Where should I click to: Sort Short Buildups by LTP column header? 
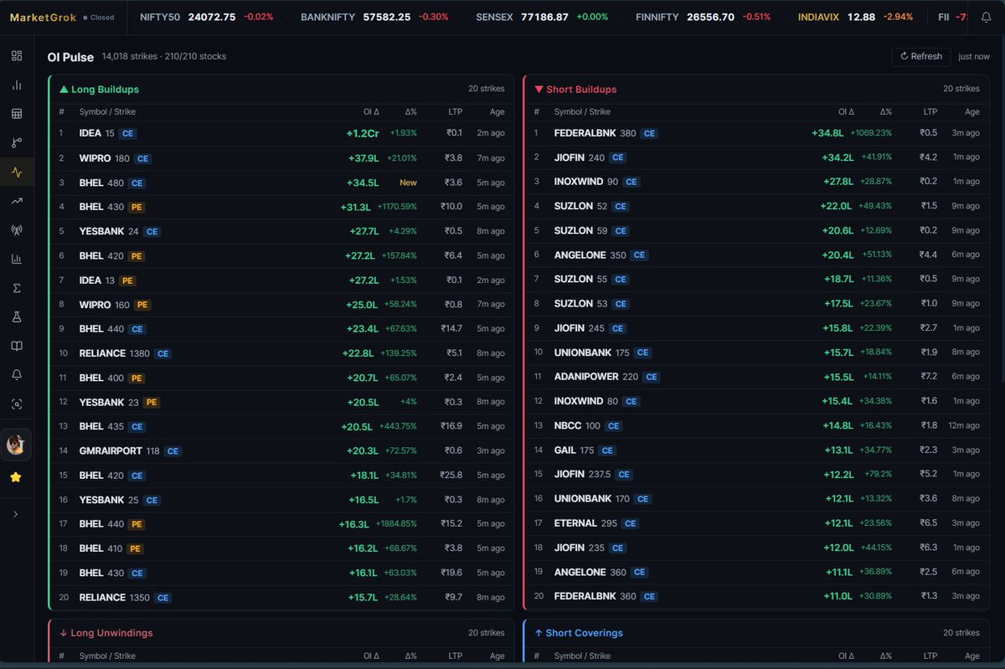coord(930,112)
